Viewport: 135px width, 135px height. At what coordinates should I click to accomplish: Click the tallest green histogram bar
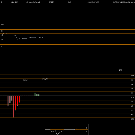35,94
